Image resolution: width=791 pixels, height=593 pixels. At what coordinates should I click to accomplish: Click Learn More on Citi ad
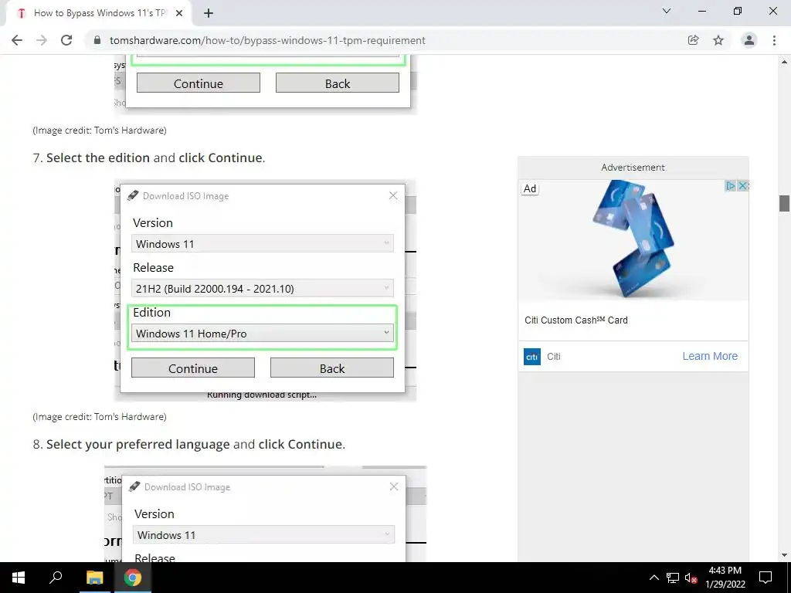[710, 356]
